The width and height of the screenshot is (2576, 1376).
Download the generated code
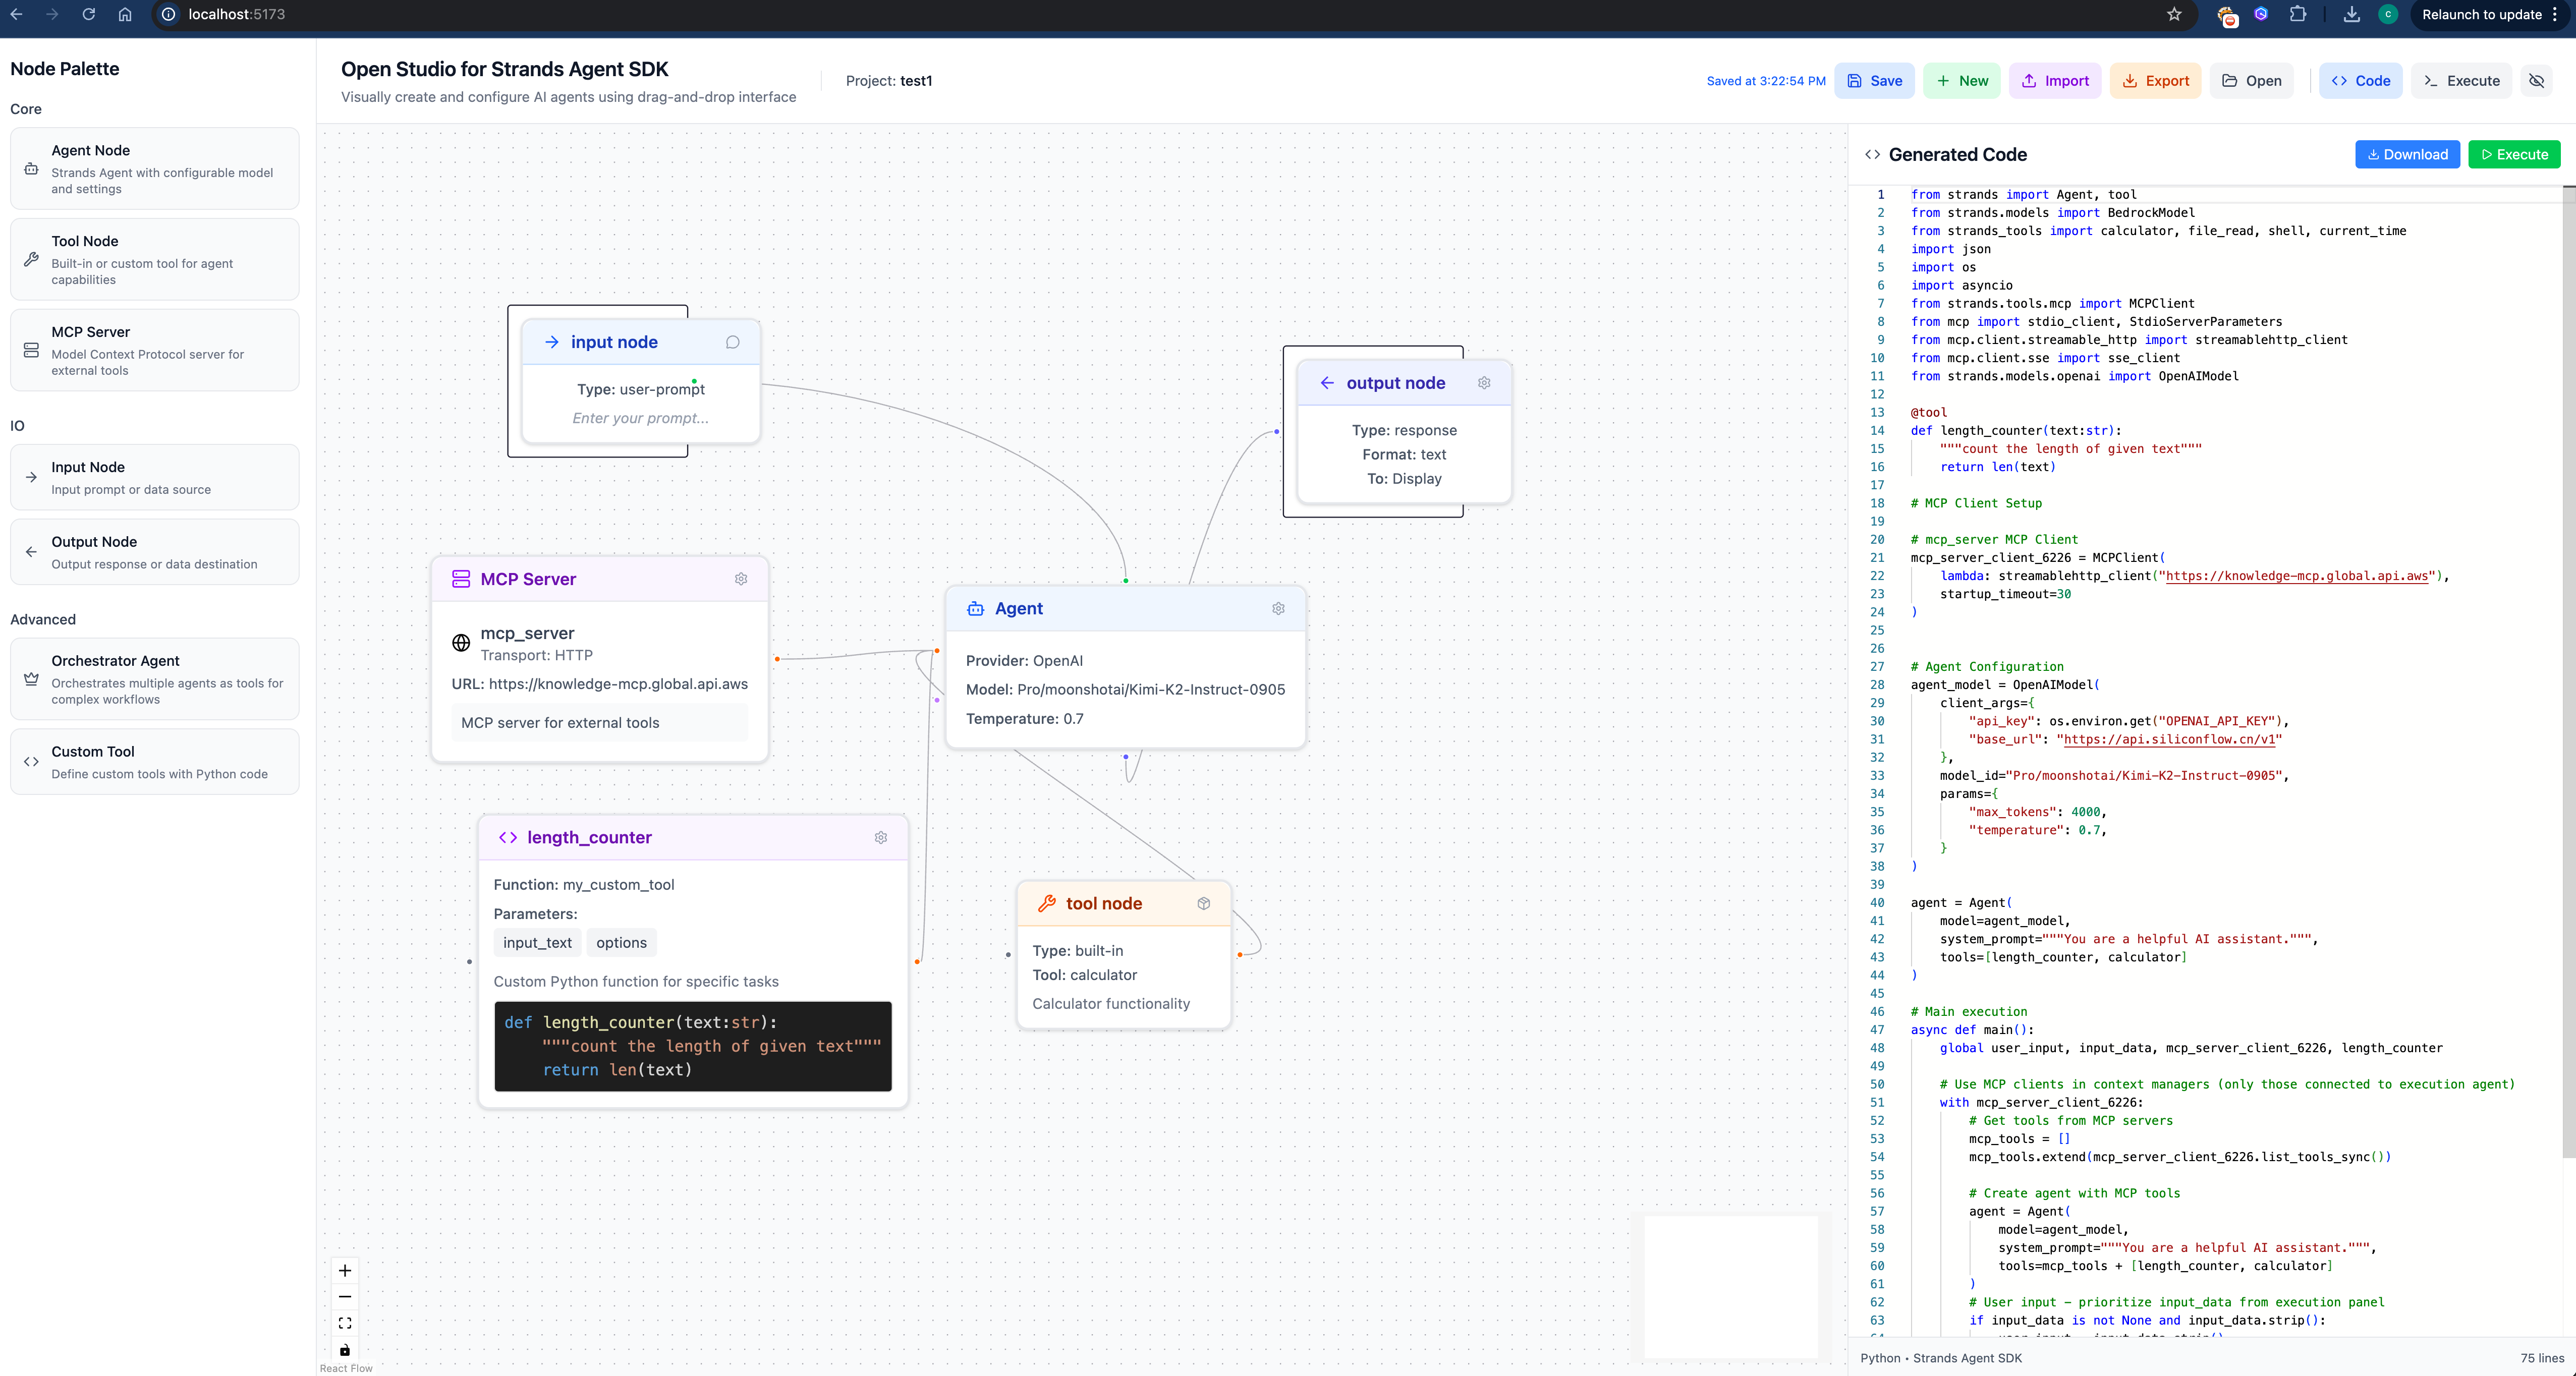click(2406, 154)
